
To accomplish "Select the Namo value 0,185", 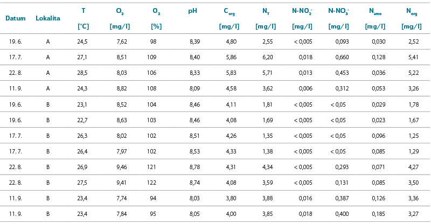I will tap(379, 214).
